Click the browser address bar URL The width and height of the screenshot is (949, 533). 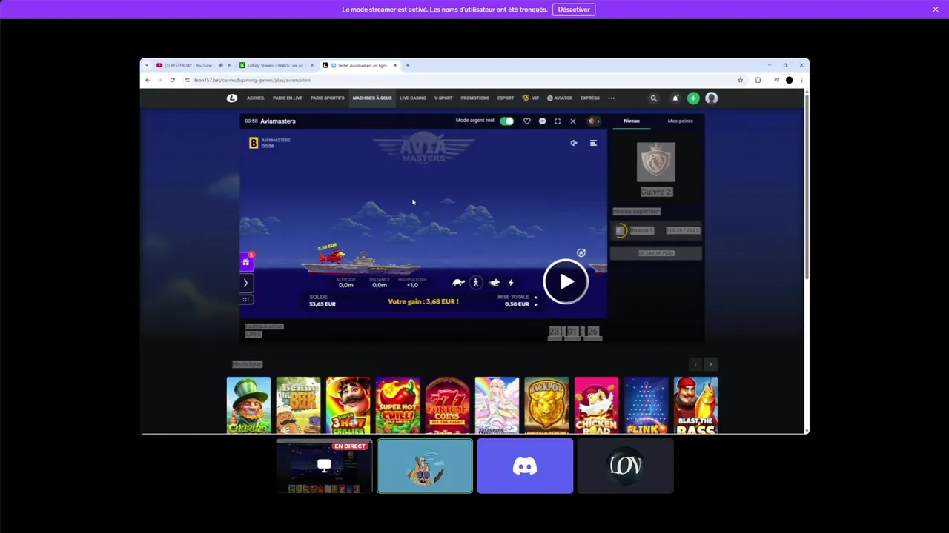[x=252, y=80]
